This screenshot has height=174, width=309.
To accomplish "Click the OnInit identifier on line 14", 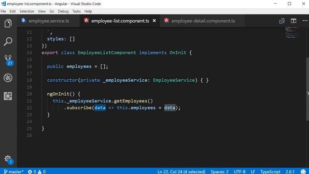I will [x=178, y=53].
